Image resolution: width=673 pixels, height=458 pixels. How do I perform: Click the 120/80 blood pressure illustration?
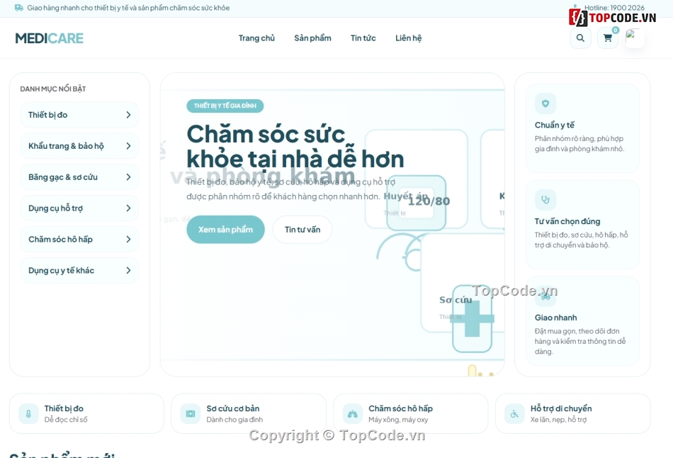tap(417, 203)
